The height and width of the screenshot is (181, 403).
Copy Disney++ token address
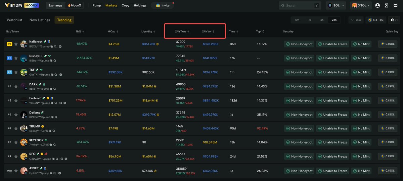51,61
